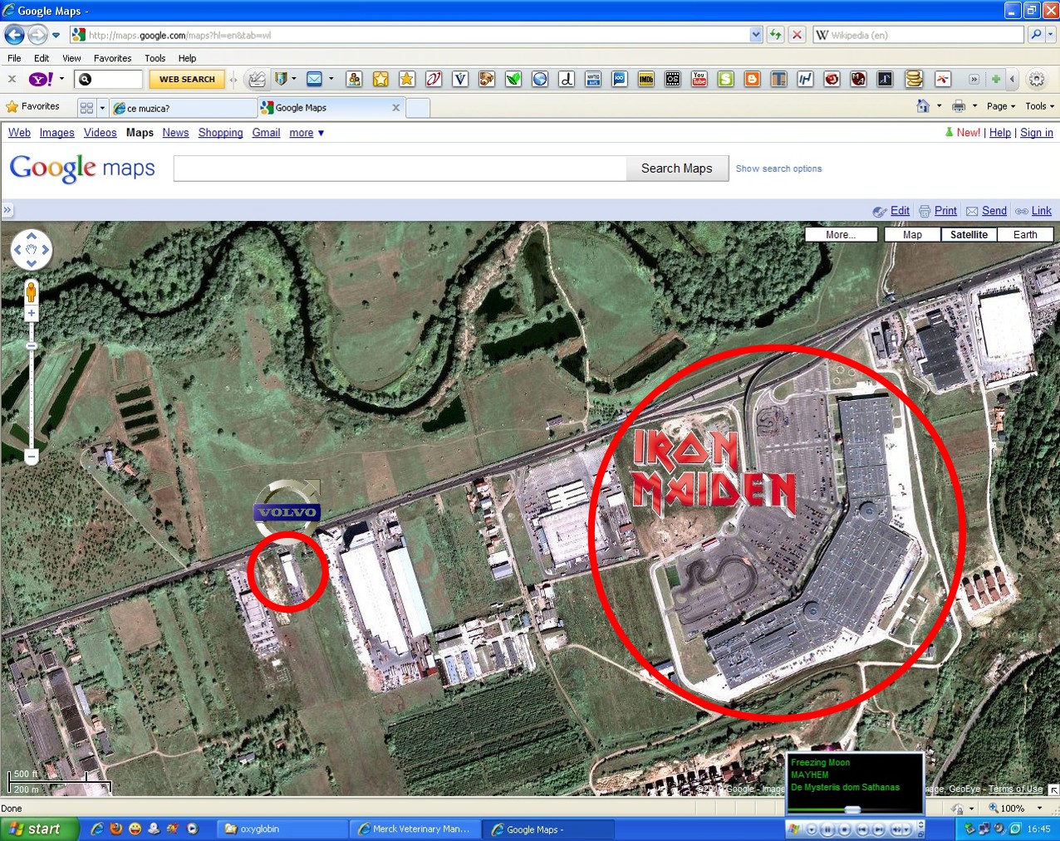Screen dimensions: 1060x841
Task: Open a new blank tab
Action: tap(418, 108)
